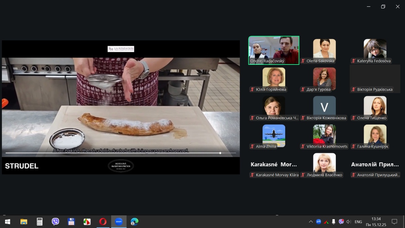Click the Zoom icon in system tray
The width and height of the screenshot is (405, 228).
coord(318,222)
